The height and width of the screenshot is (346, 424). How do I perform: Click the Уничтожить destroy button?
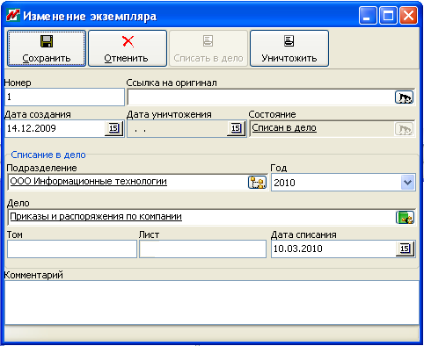coord(289,48)
